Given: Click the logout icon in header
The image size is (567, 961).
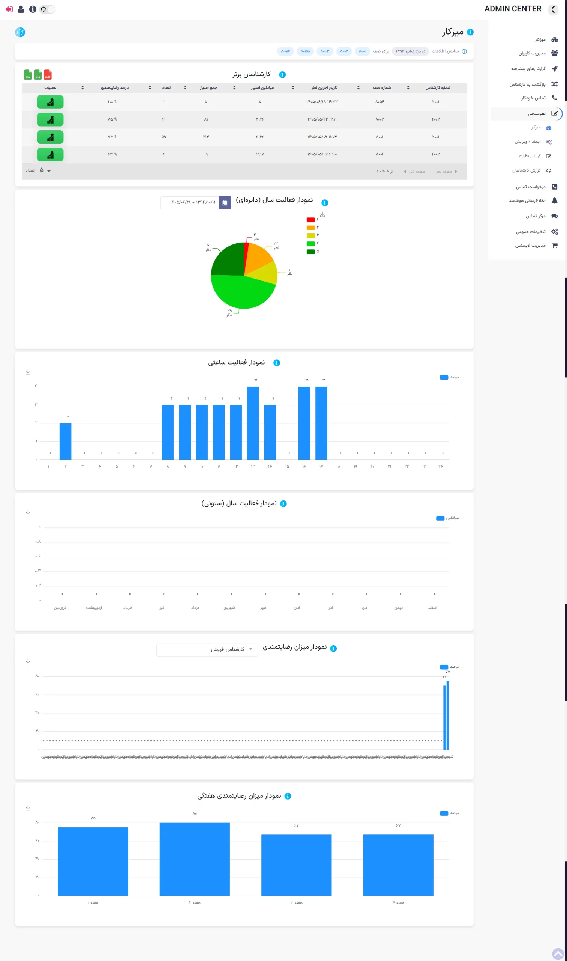Looking at the screenshot, I should pyautogui.click(x=9, y=9).
